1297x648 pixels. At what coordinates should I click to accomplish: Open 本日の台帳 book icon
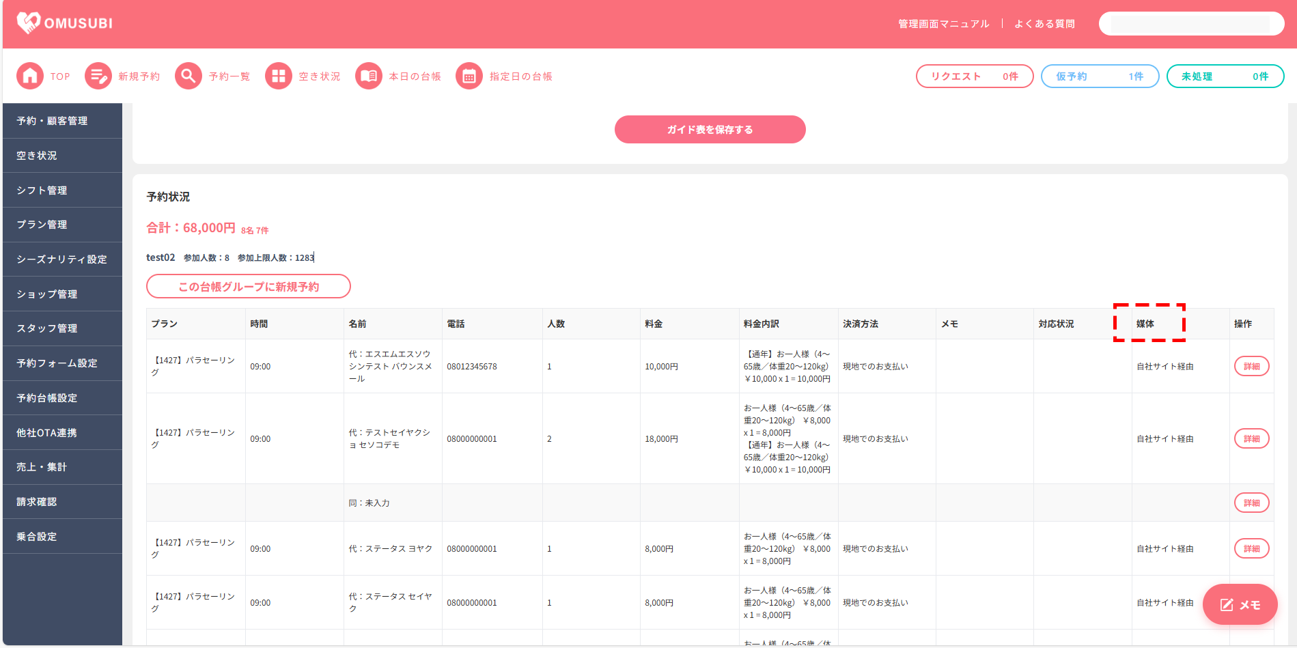click(x=369, y=76)
